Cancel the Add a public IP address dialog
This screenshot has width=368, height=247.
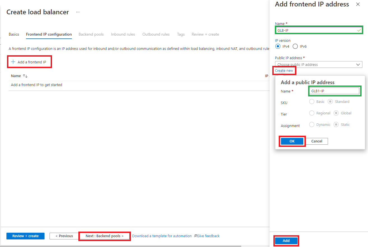317,141
